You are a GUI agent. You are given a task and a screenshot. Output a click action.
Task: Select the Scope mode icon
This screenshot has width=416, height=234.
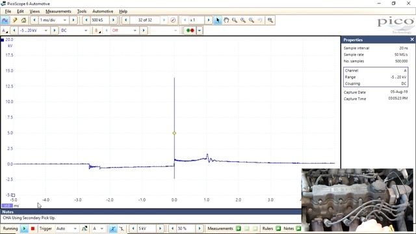5,20
